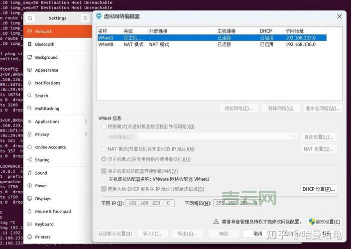Screen dimensions: 351x249
Task: Select the bridged mode radio button
Action: coord(104,126)
